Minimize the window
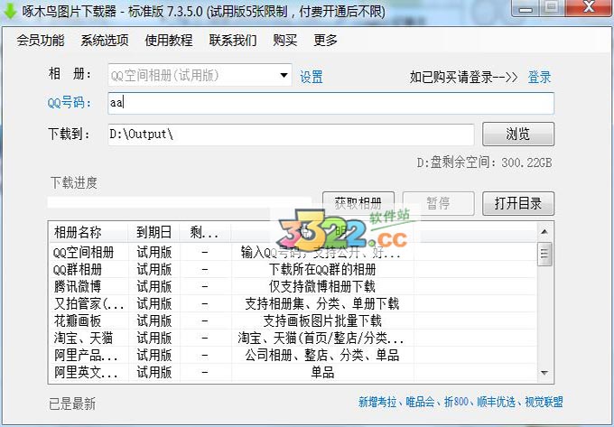 pos(526,8)
